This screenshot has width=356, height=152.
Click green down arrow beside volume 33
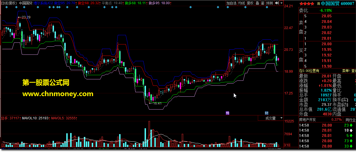(x=350, y=146)
